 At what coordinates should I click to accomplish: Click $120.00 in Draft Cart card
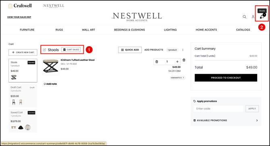coord(15,96)
